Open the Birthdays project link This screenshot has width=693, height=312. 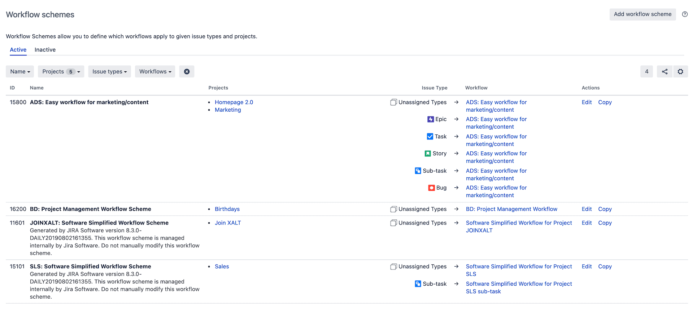pyautogui.click(x=227, y=209)
